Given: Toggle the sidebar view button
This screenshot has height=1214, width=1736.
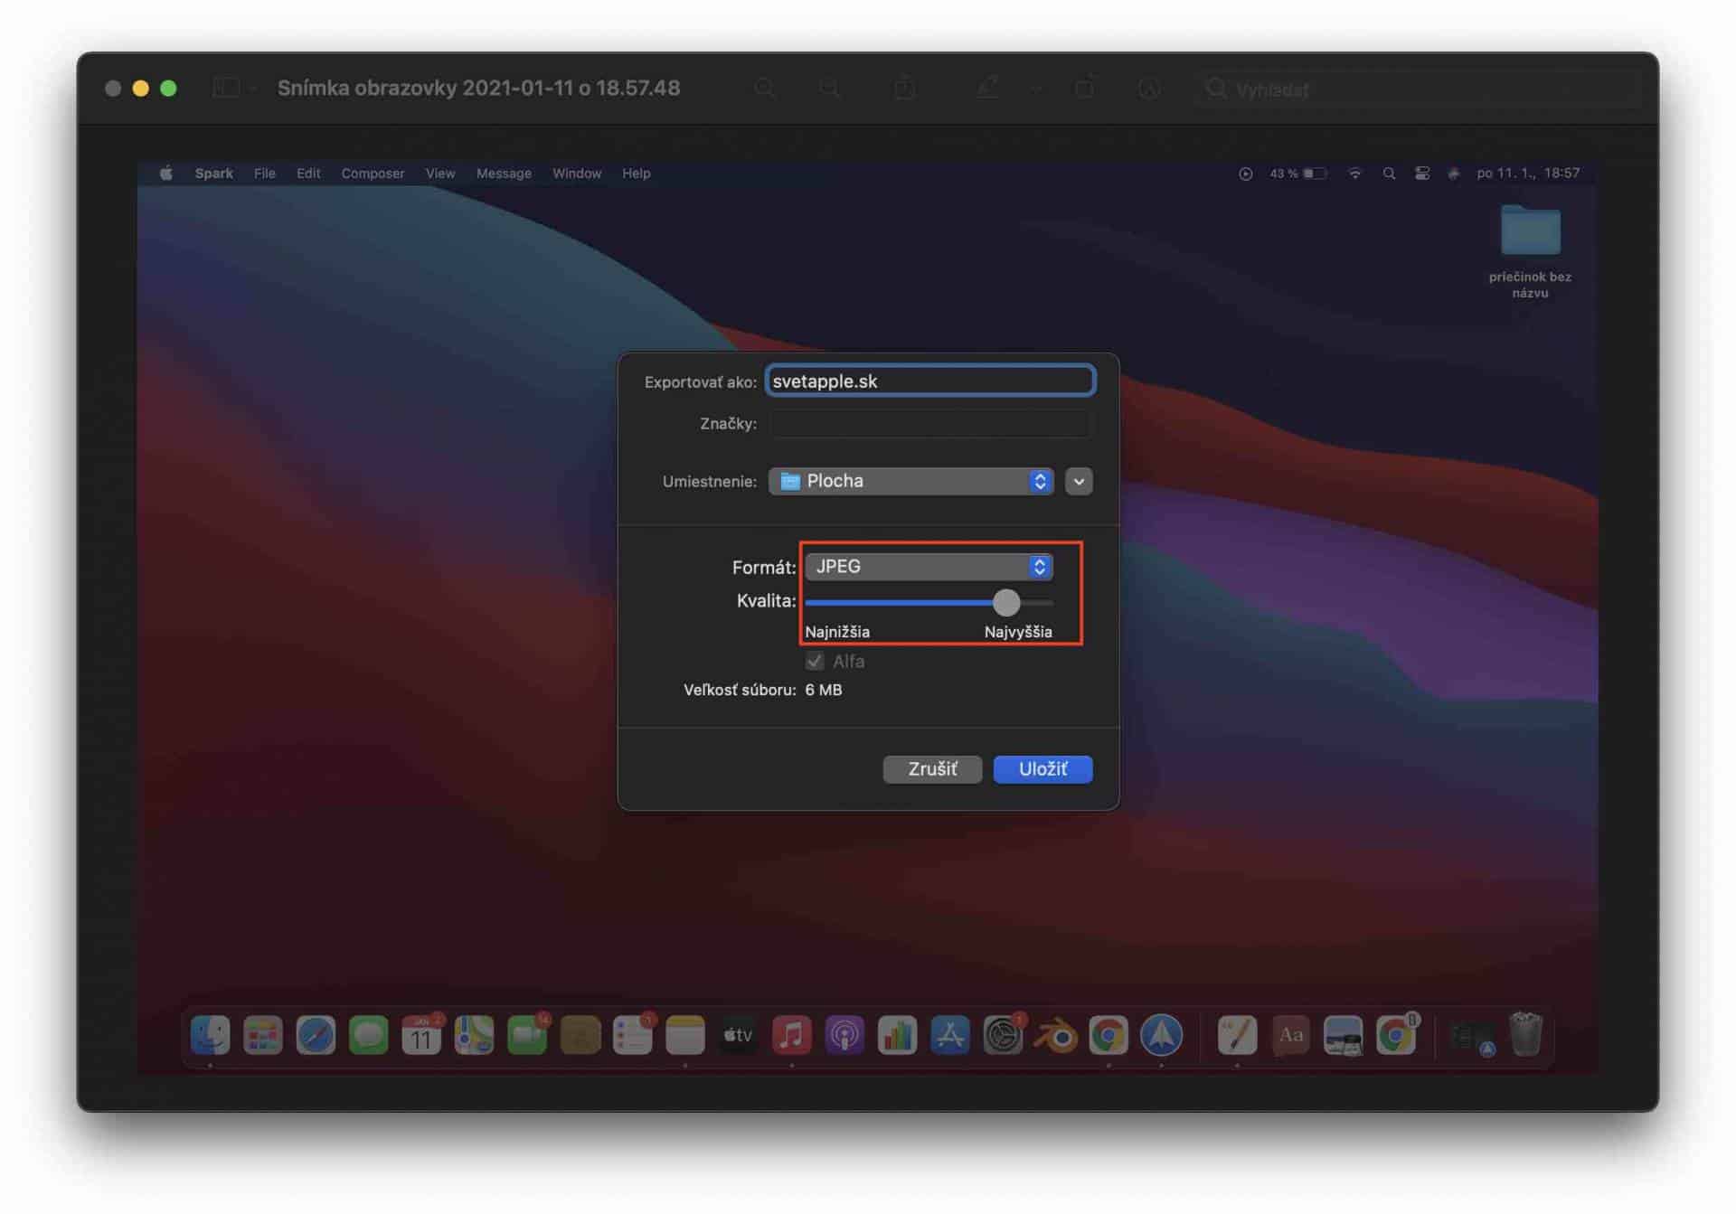Looking at the screenshot, I should tap(226, 88).
